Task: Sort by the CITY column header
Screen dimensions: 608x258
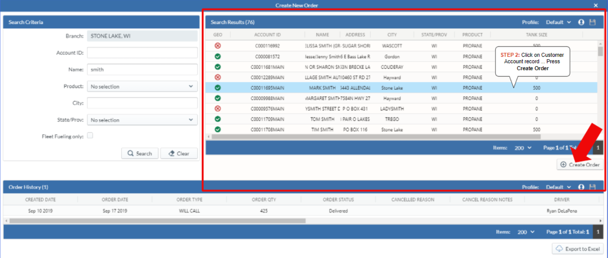Action: [392, 35]
